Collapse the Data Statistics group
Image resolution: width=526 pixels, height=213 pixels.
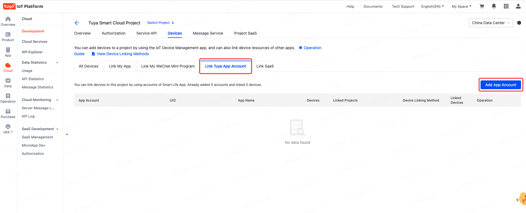[x=57, y=63]
